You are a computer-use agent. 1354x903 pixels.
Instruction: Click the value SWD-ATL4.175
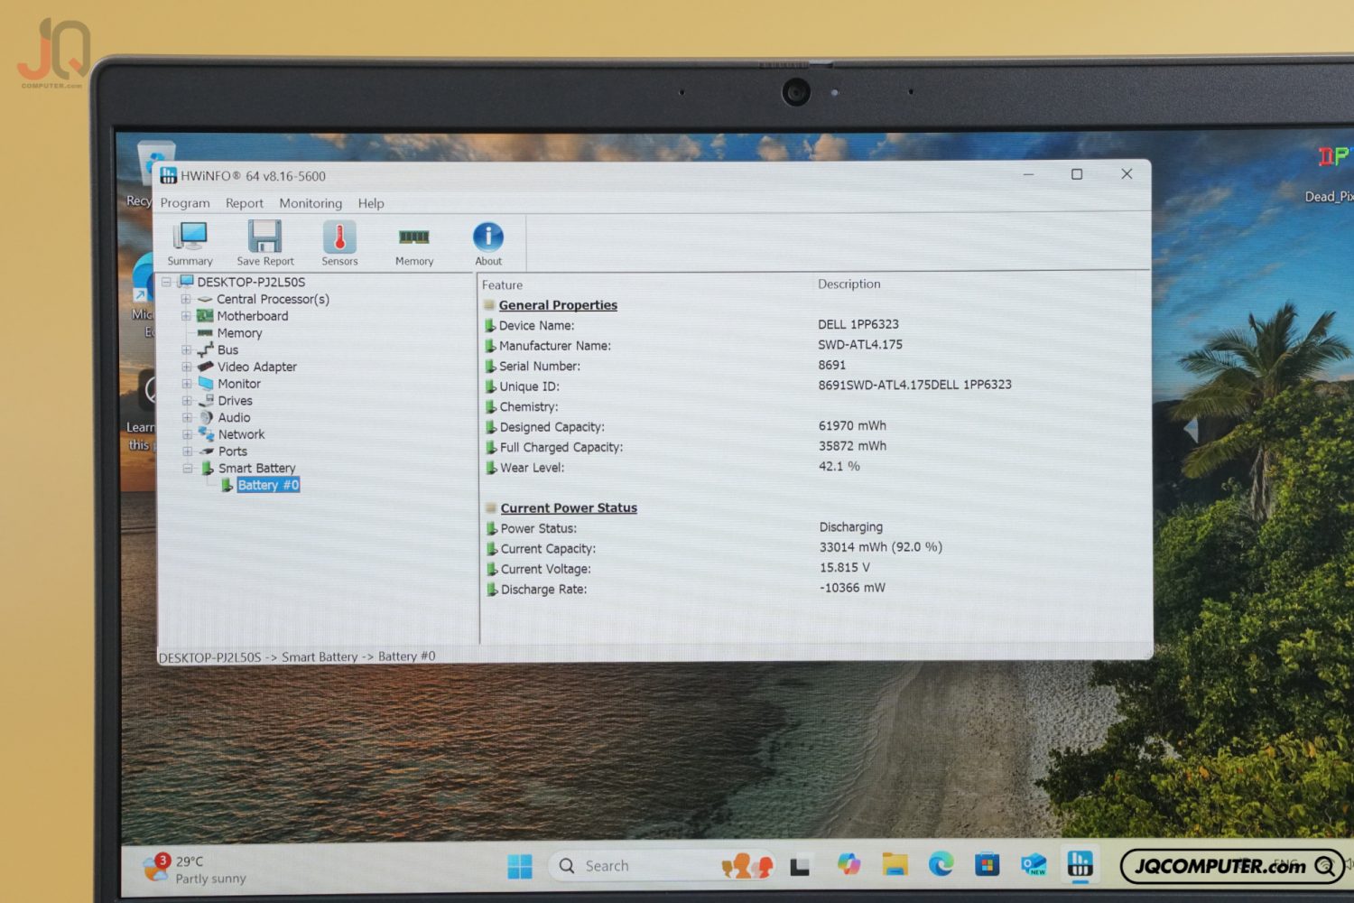(860, 344)
